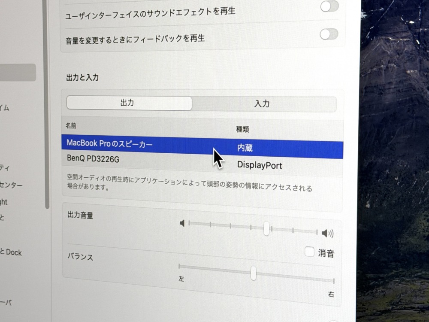Click the 左 end of balance slider
Viewport: 429px width, 322px height.
180,267
